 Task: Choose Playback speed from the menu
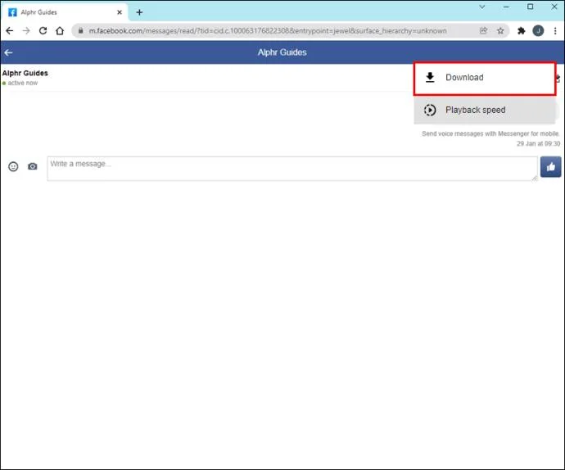click(485, 110)
